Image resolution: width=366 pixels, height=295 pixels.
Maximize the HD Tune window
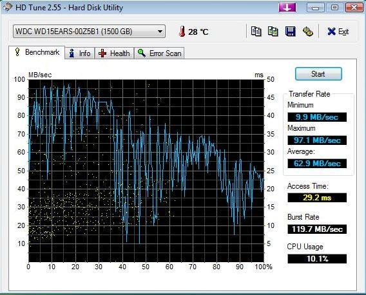[334, 8]
